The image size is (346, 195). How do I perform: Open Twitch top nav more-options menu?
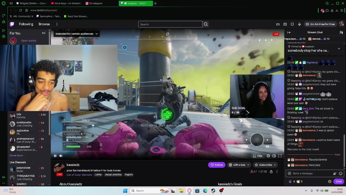(57, 24)
